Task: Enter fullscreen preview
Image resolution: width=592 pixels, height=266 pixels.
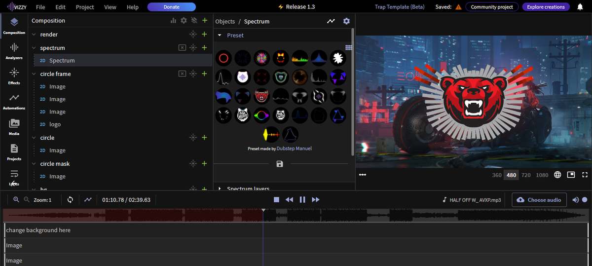Action: tap(585, 175)
